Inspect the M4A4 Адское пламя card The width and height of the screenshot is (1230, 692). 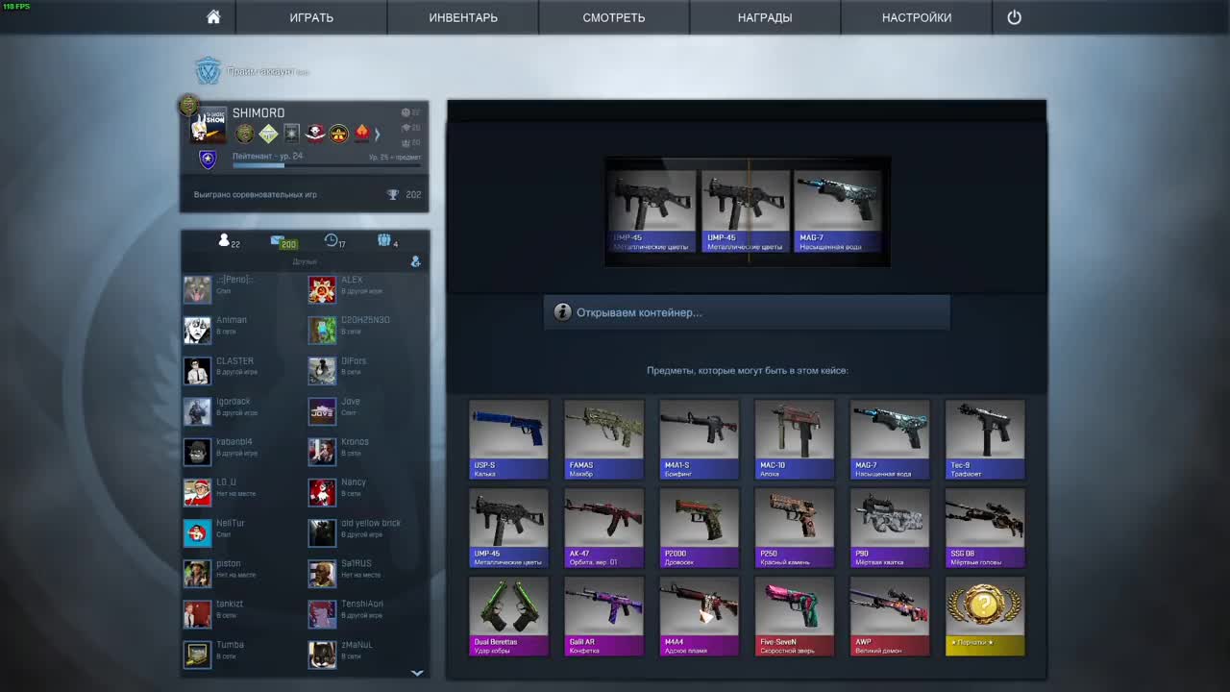pyautogui.click(x=699, y=616)
